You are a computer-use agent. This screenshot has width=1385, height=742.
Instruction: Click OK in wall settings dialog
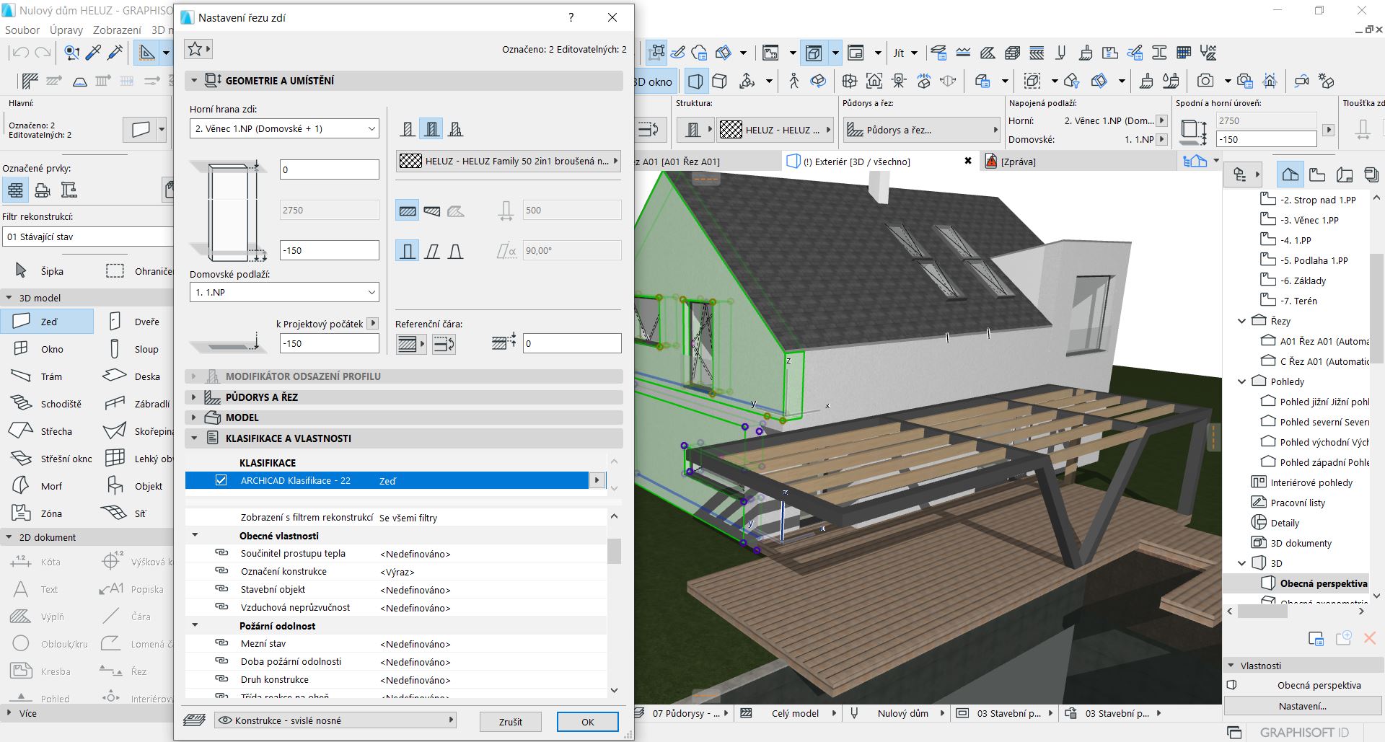(x=588, y=722)
